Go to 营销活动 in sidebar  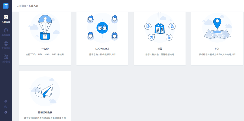point(6,45)
